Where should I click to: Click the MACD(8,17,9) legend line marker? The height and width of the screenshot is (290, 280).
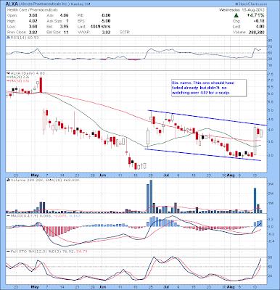(x=8, y=215)
